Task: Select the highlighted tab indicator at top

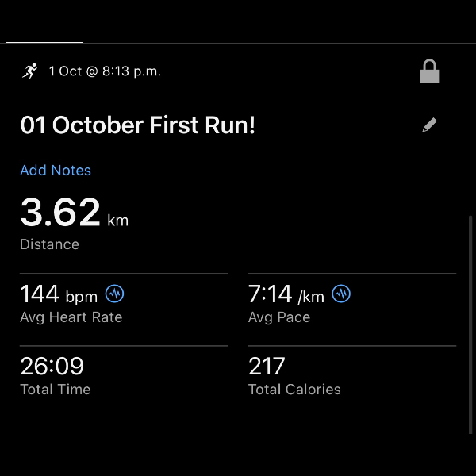Action: click(44, 42)
